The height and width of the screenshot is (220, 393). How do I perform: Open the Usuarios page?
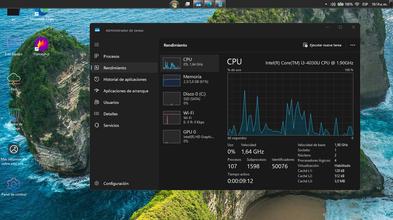pos(111,102)
